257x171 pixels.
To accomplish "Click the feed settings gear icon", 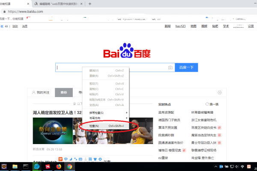I will pos(220,92).
